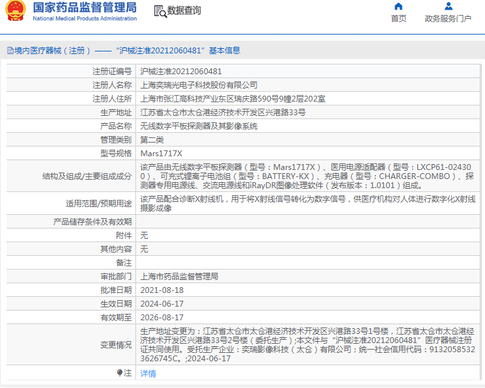Select registration number 沪械注准20212060481 value
Image resolution: width=485 pixels, height=388 pixels.
[x=181, y=72]
